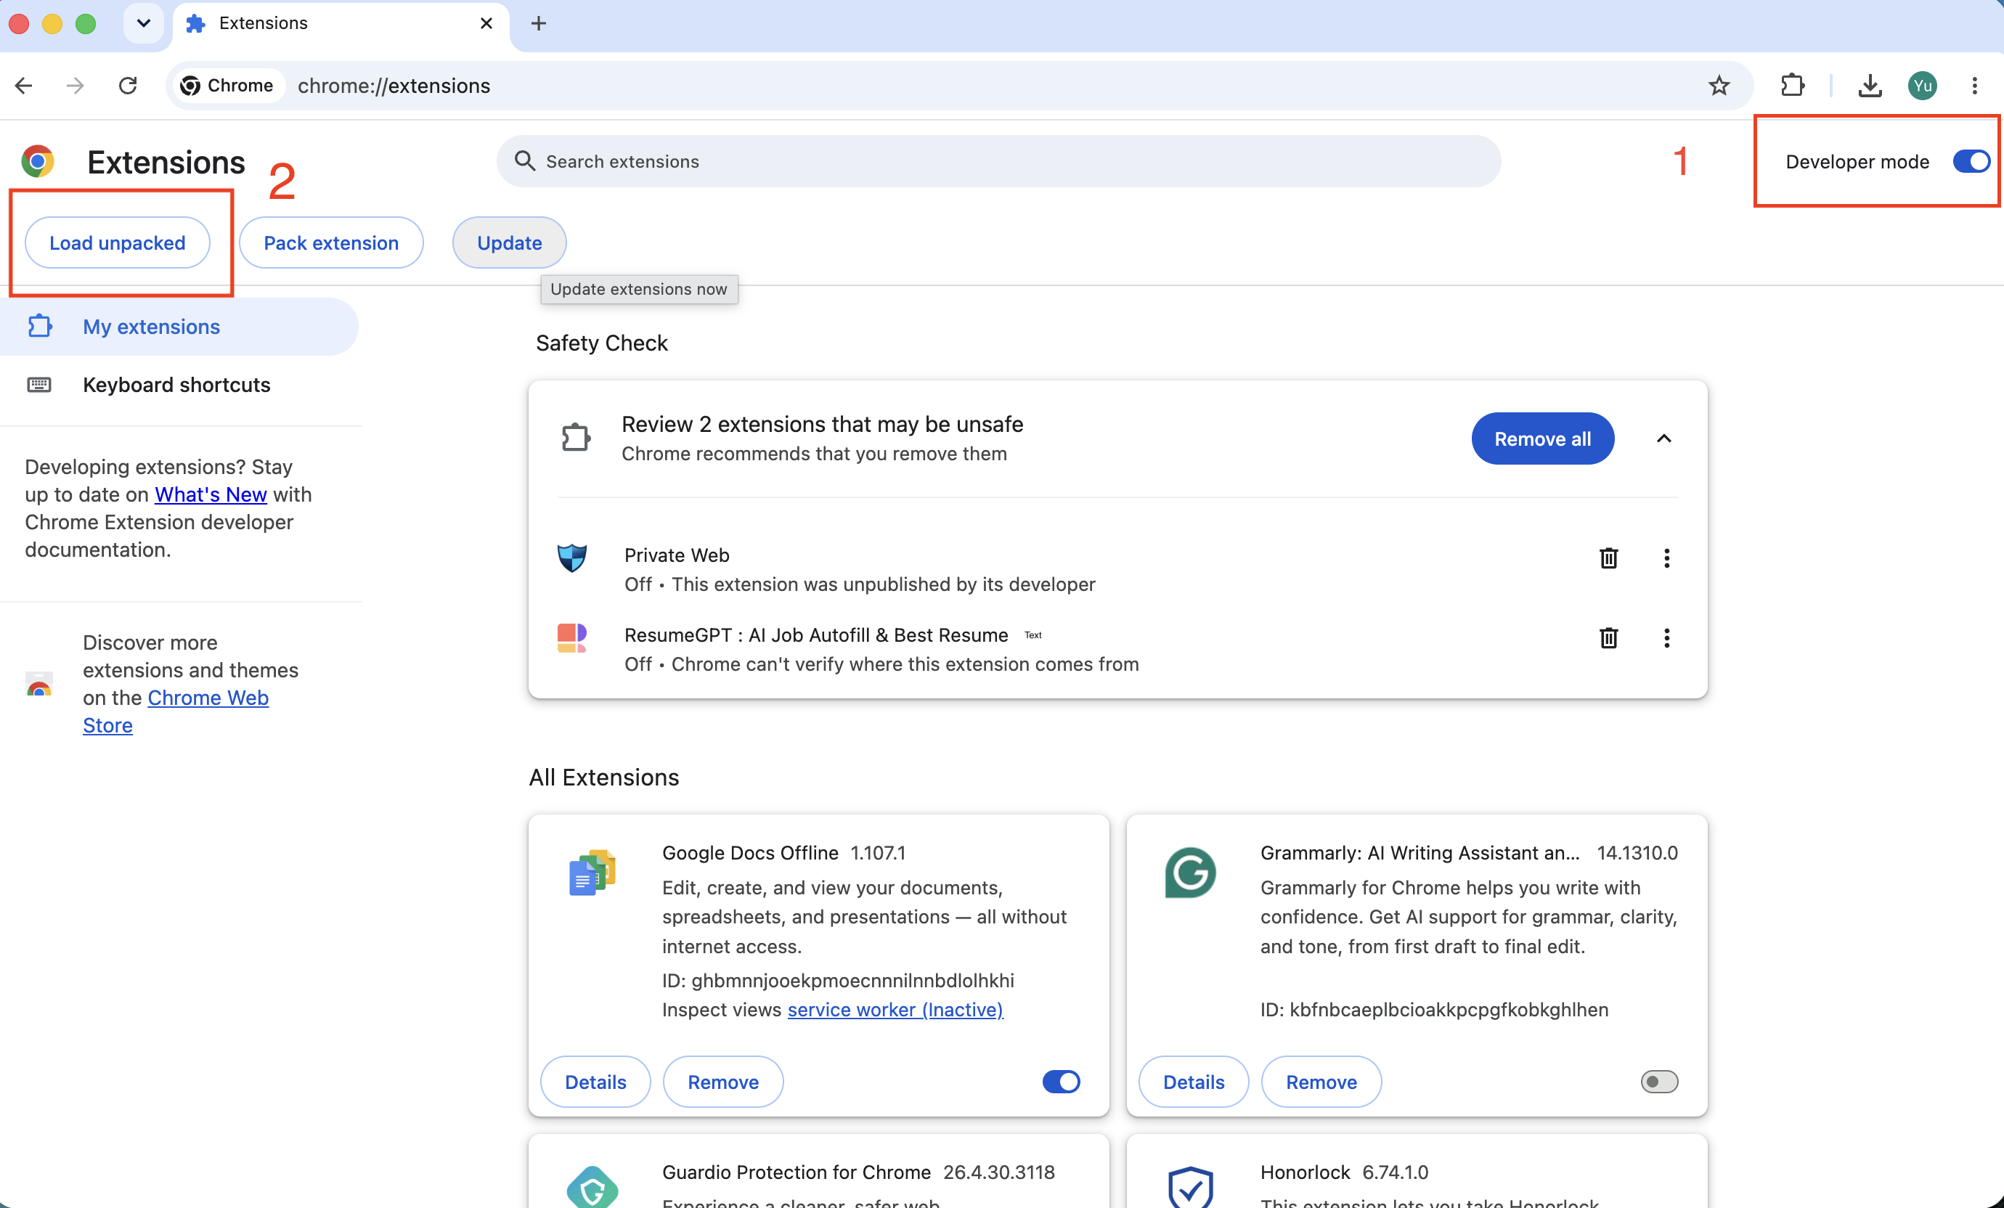Select Keyboard shortcuts in the sidebar
Screen dimensions: 2004x1208
176,385
